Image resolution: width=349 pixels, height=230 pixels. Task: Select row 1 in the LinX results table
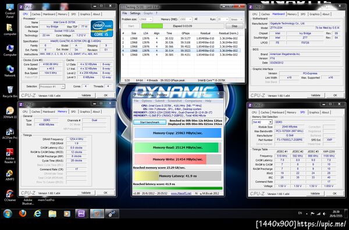point(181,38)
